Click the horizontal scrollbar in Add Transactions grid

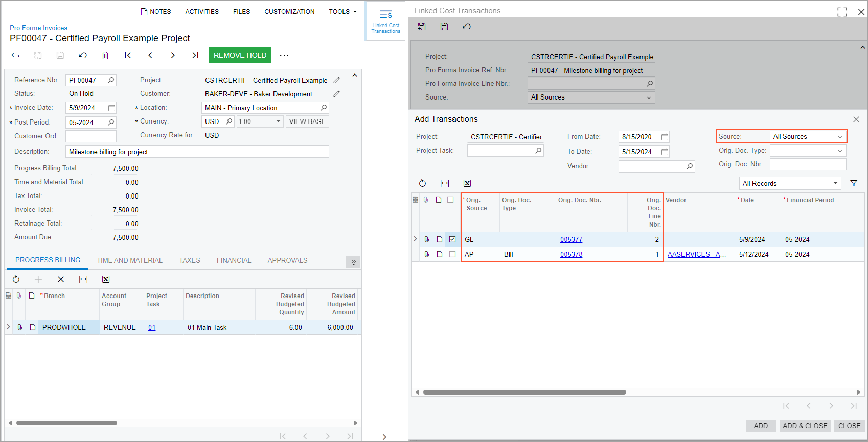click(524, 392)
